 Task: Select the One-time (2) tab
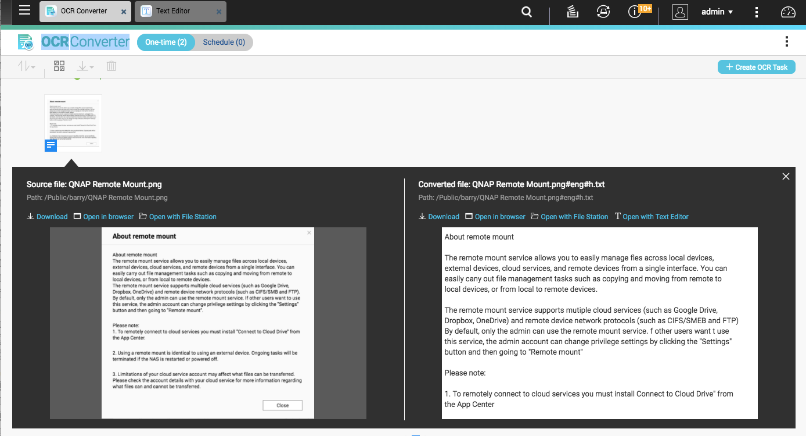[x=165, y=42]
